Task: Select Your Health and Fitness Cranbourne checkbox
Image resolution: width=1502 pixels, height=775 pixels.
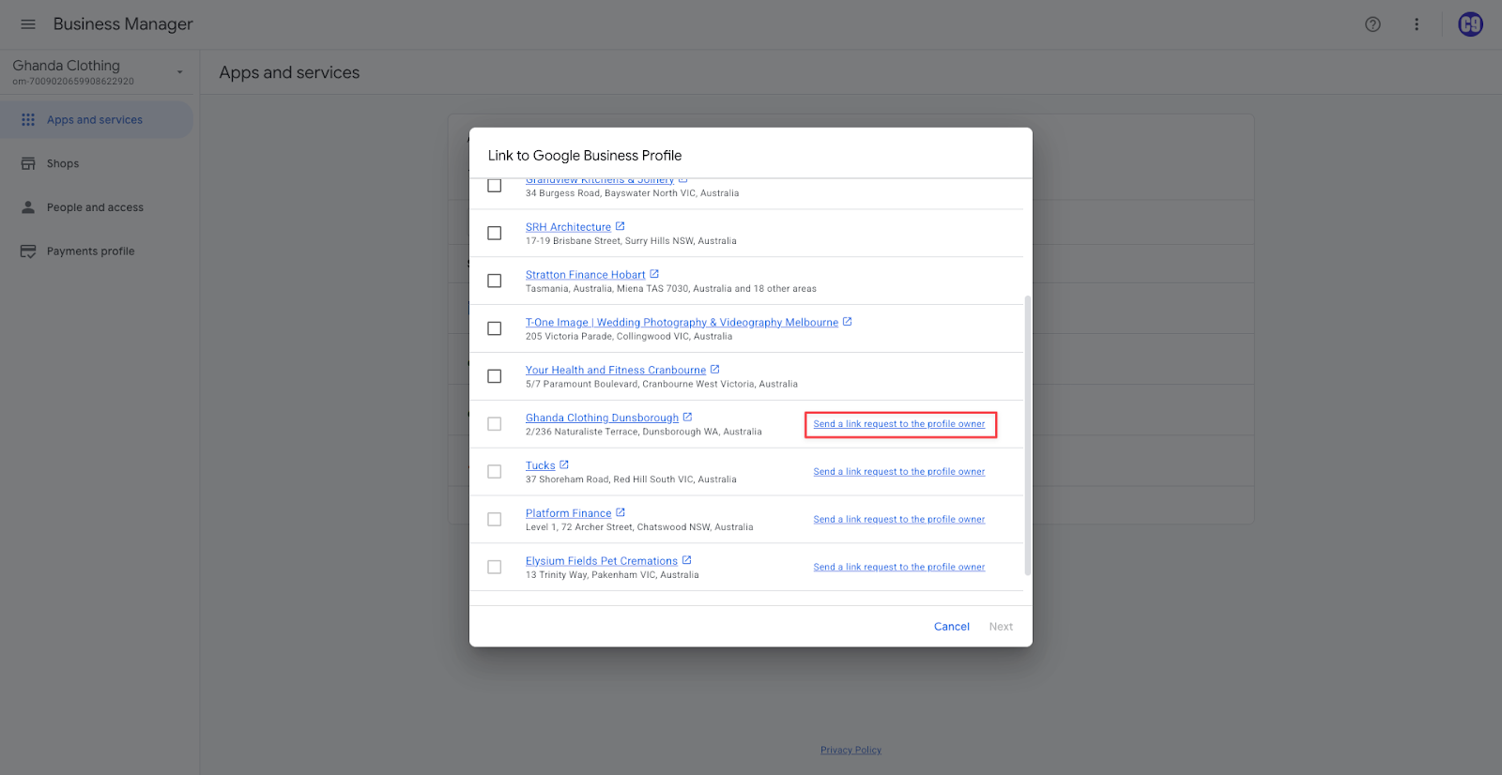Action: pyautogui.click(x=495, y=376)
